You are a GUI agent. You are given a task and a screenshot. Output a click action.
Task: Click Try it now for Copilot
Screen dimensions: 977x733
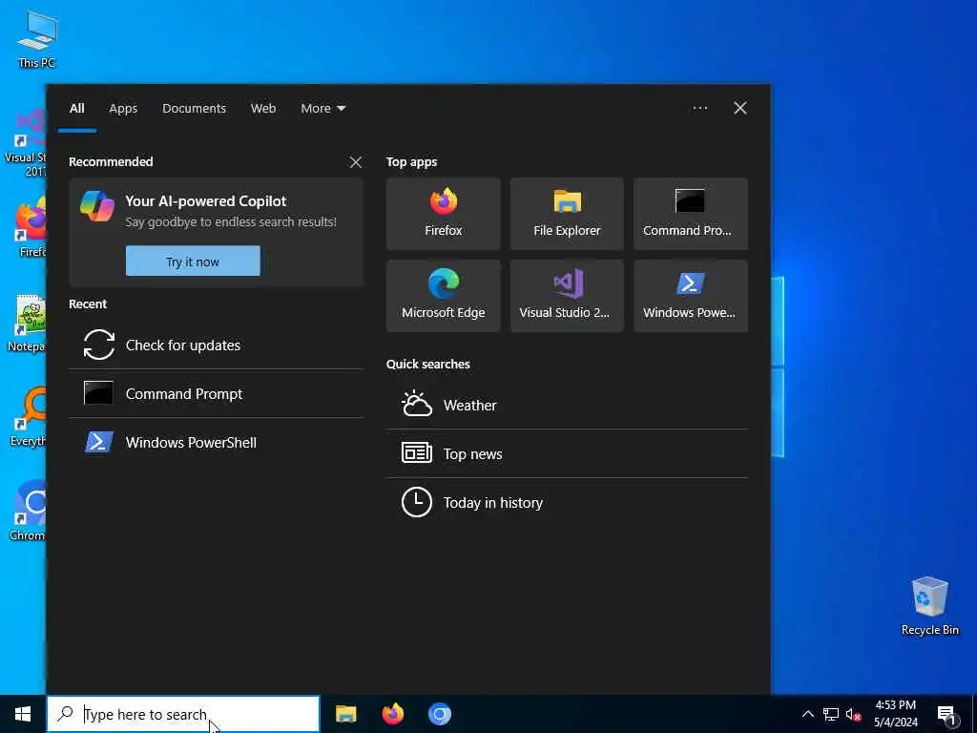[x=193, y=262]
